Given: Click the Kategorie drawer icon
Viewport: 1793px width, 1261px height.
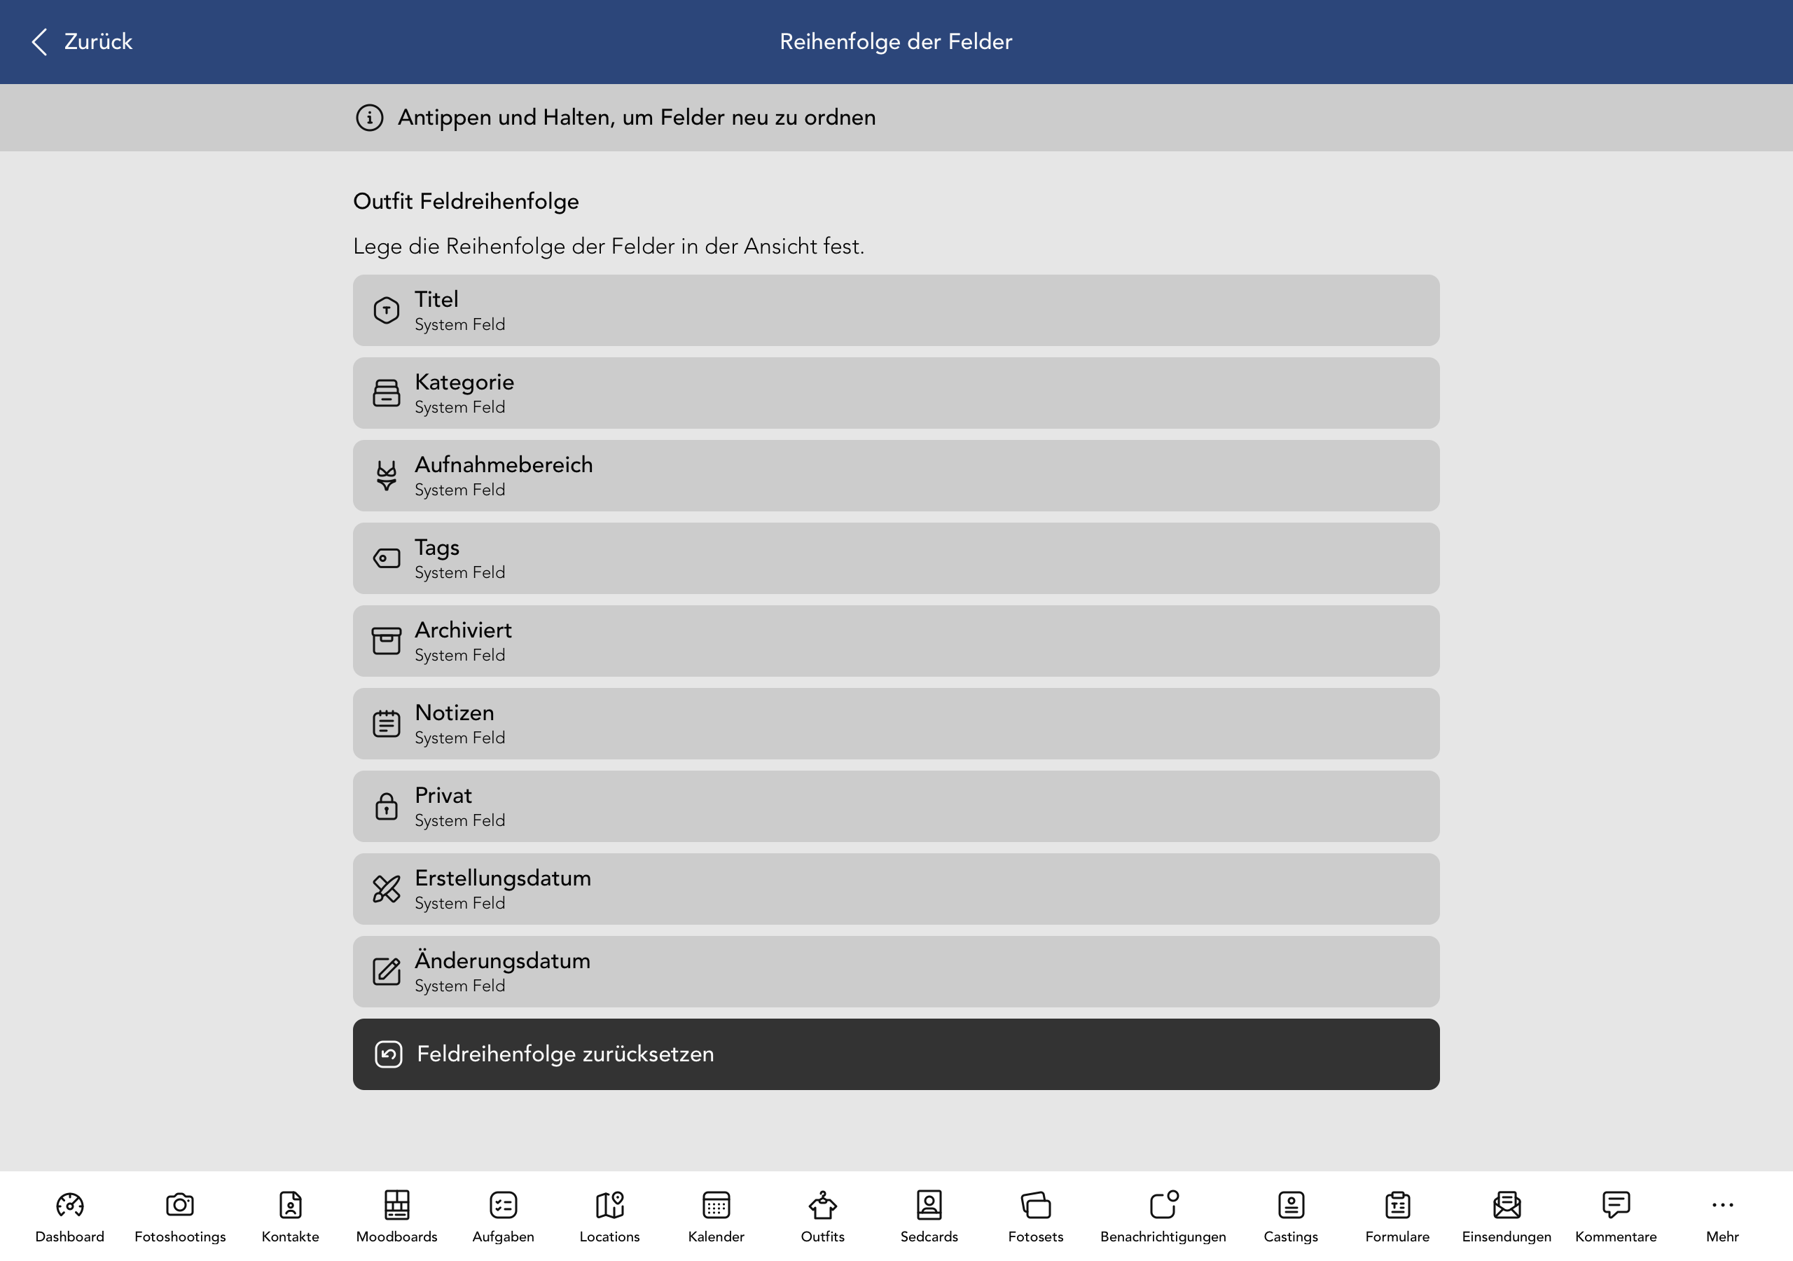Looking at the screenshot, I should [x=387, y=393].
